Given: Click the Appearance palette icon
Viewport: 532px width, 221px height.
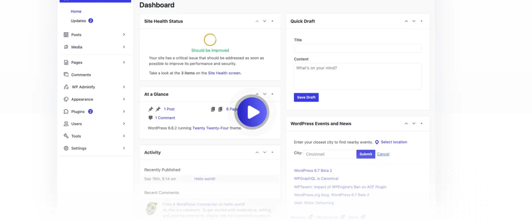Looking at the screenshot, I should 66,99.
